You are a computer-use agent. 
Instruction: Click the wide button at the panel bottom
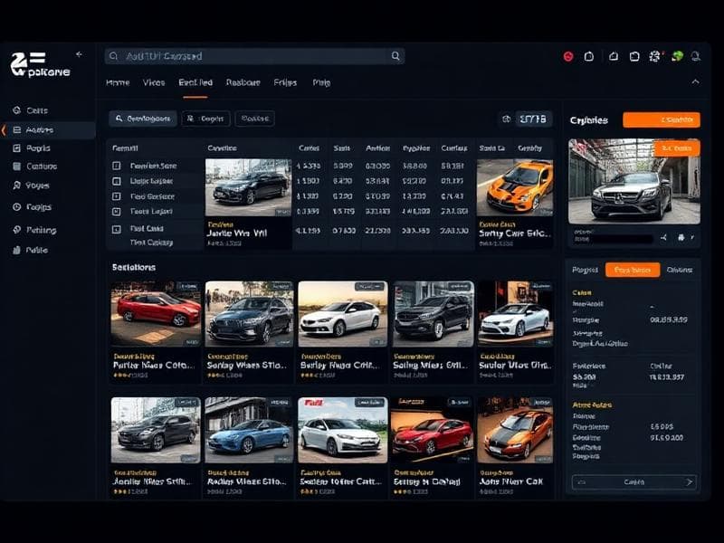click(x=634, y=482)
